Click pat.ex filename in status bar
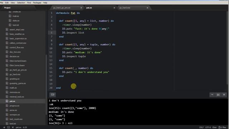 pos(18,128)
